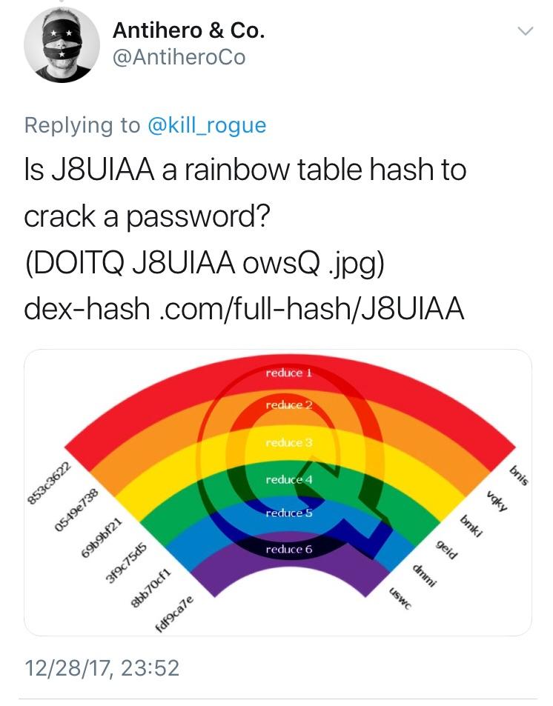Screen dimensions: 553x706
Task: Click the "uswc" label beside the rainbow
Action: pyautogui.click(x=399, y=597)
